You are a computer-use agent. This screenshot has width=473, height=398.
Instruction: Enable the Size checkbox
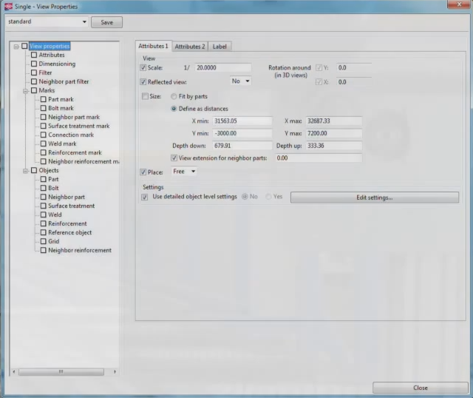(145, 96)
